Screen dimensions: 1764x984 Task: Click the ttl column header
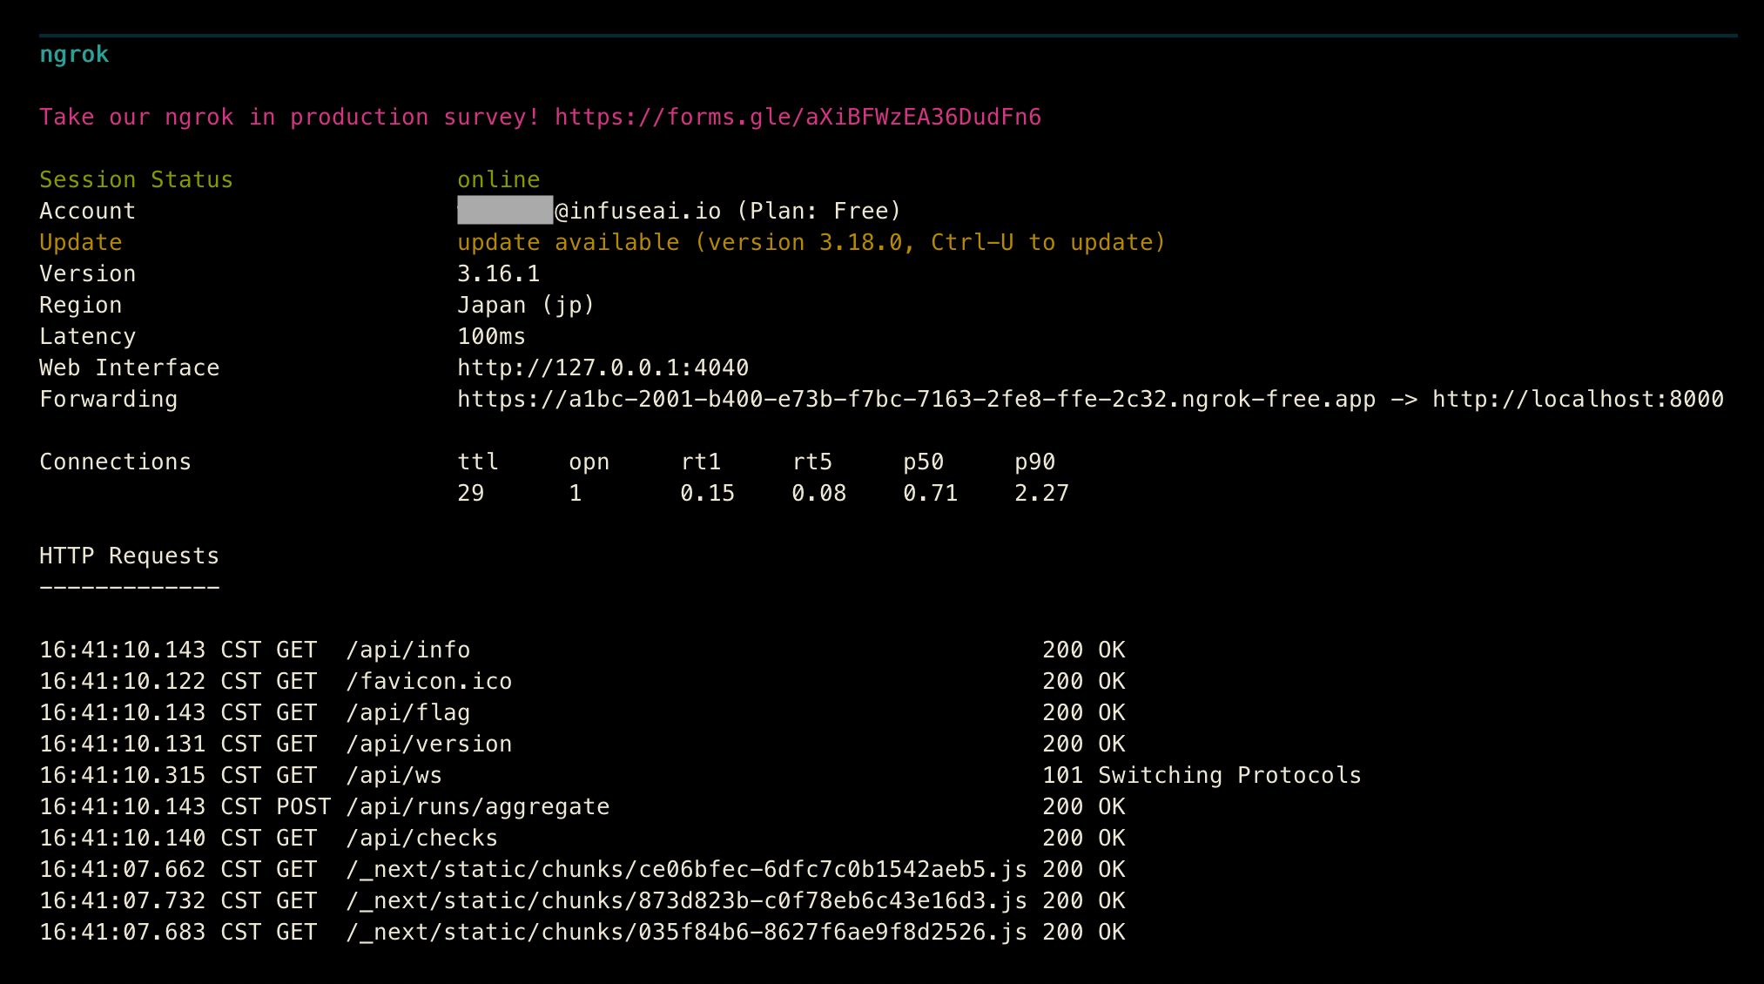coord(478,462)
